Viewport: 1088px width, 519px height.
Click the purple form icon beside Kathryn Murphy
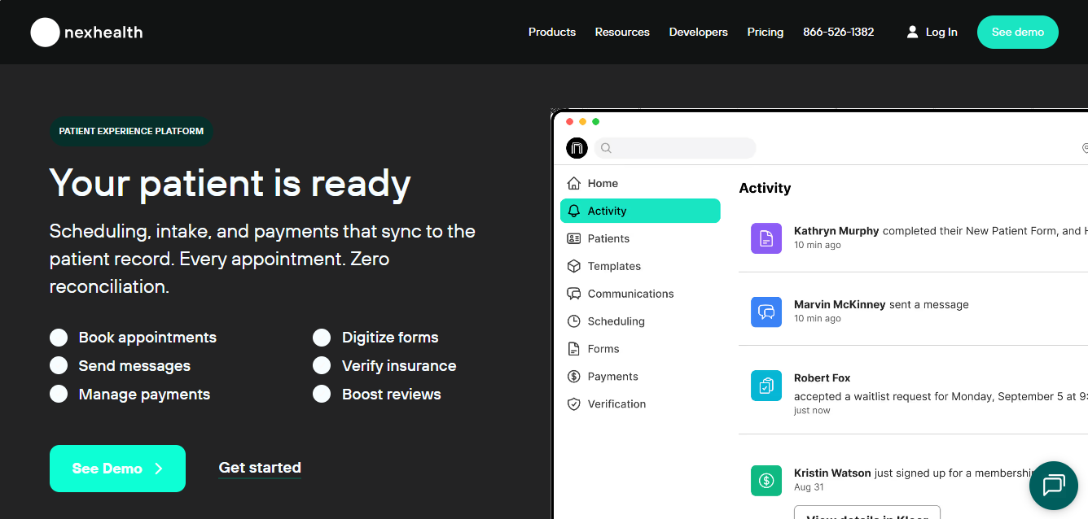click(766, 238)
